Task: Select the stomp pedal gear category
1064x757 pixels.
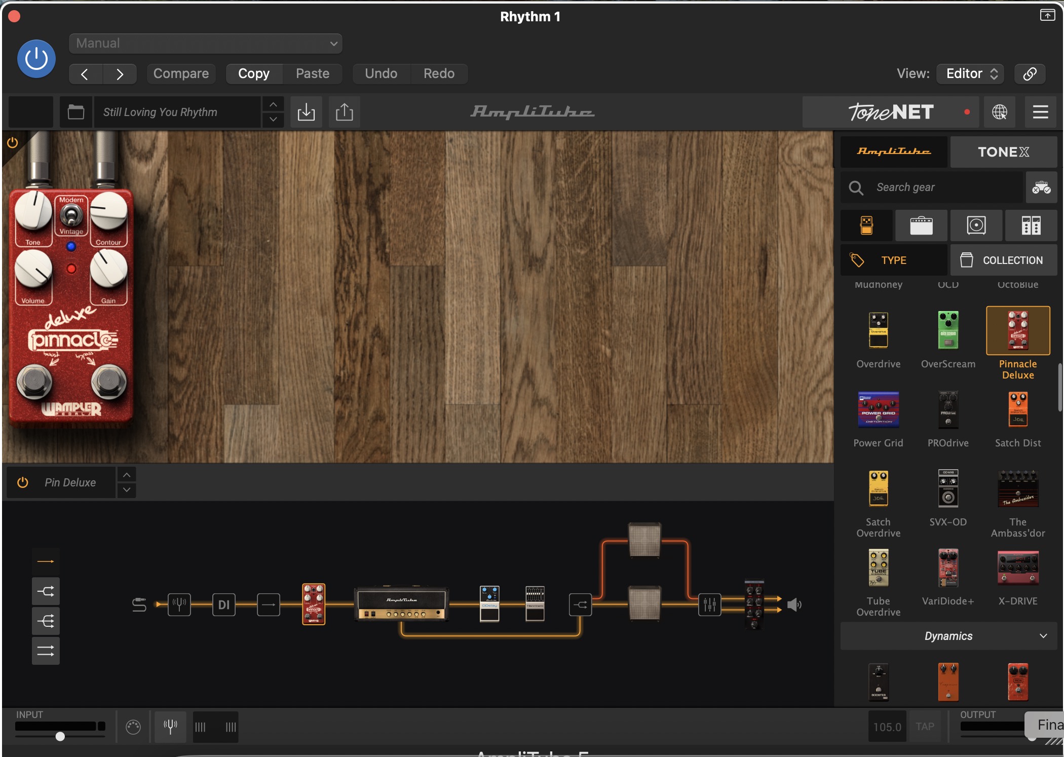Action: pyautogui.click(x=866, y=225)
